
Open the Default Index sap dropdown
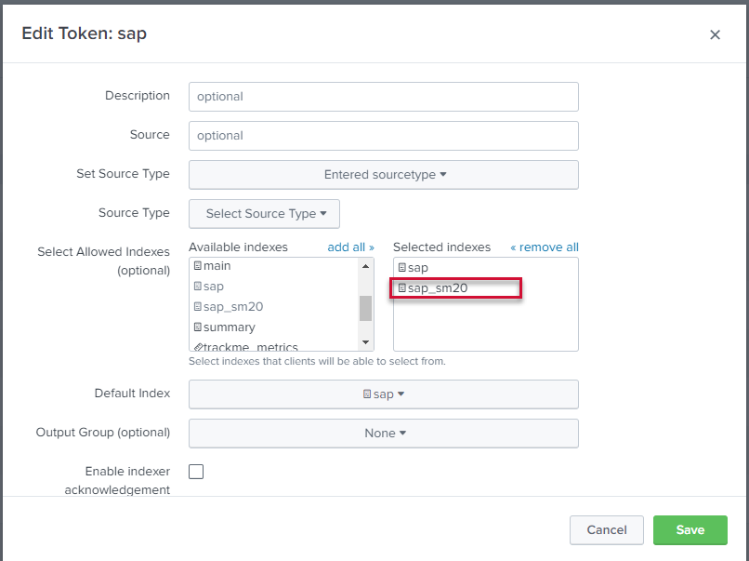pyautogui.click(x=383, y=394)
